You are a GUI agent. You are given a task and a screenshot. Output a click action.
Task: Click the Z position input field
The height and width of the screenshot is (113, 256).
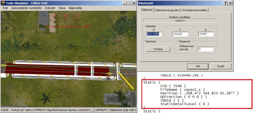[206, 34]
